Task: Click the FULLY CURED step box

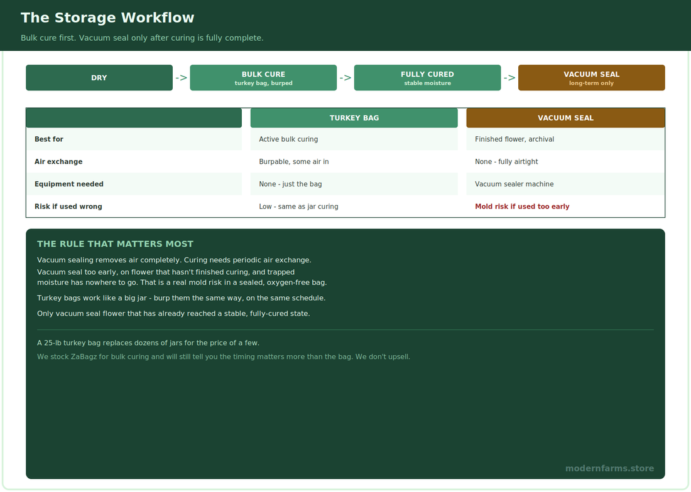Action: (427, 78)
